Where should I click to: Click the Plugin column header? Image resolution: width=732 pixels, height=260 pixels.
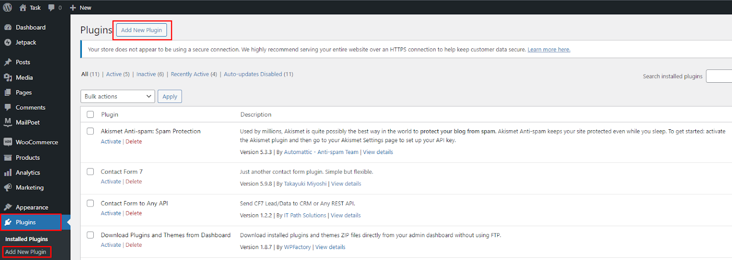(x=110, y=115)
